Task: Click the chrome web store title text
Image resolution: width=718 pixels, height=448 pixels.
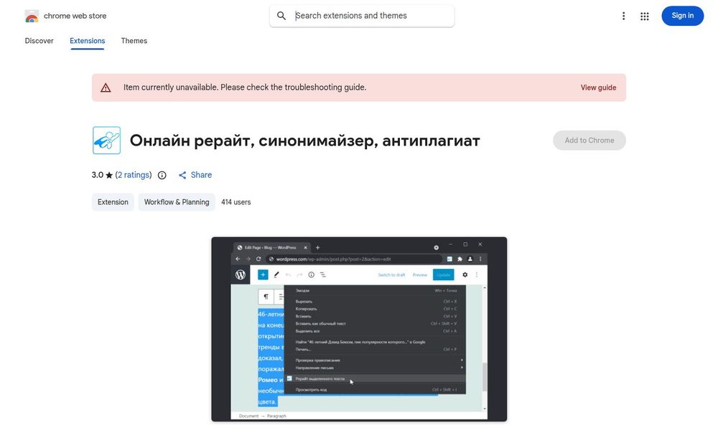Action: pyautogui.click(x=75, y=16)
